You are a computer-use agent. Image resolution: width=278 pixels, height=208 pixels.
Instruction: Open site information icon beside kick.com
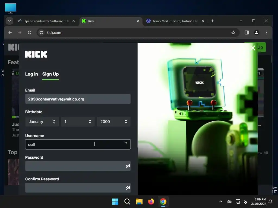41,32
